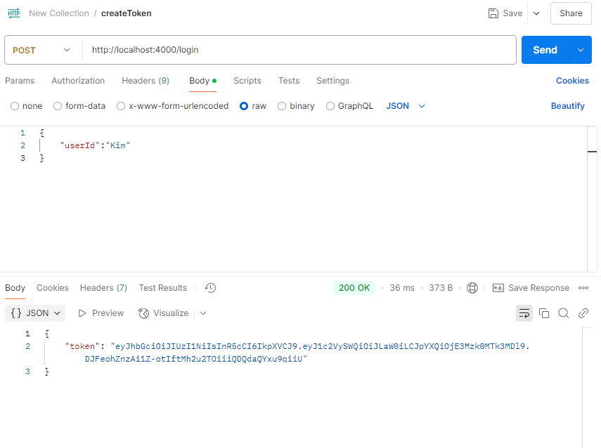Select the none body type

click(15, 106)
